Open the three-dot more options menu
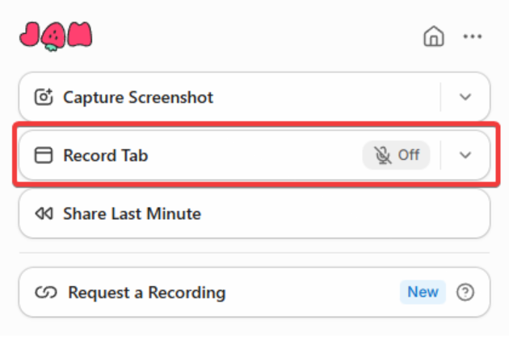509x337 pixels. point(472,36)
